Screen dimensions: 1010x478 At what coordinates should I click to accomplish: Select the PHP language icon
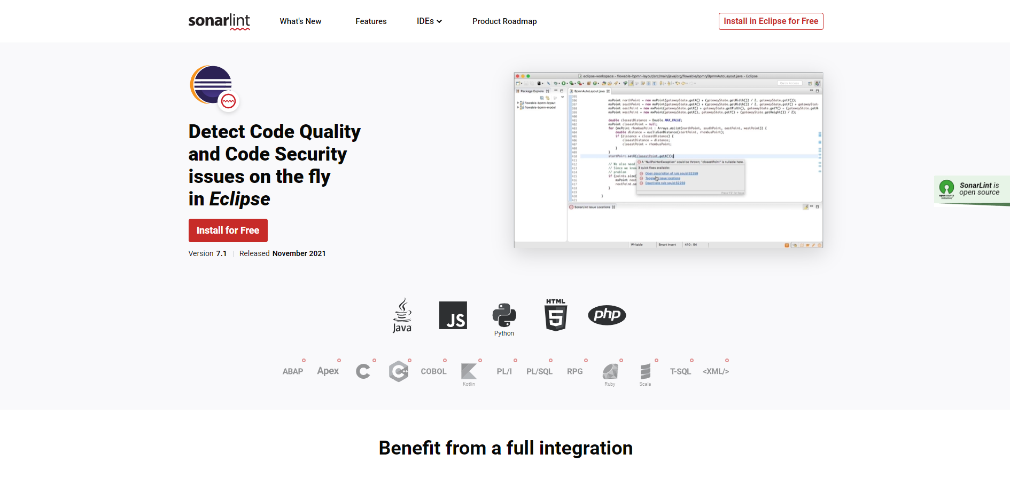pyautogui.click(x=607, y=315)
